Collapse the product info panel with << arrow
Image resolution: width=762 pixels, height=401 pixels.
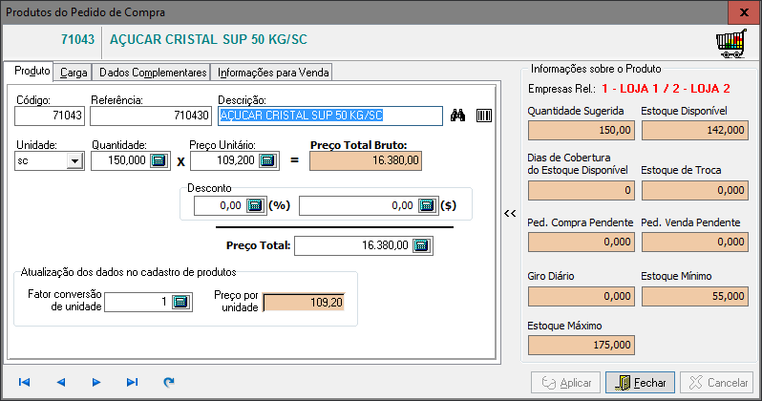(x=511, y=213)
